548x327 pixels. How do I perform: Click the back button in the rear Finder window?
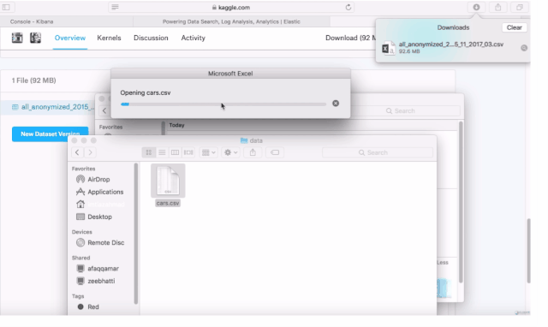(104, 110)
